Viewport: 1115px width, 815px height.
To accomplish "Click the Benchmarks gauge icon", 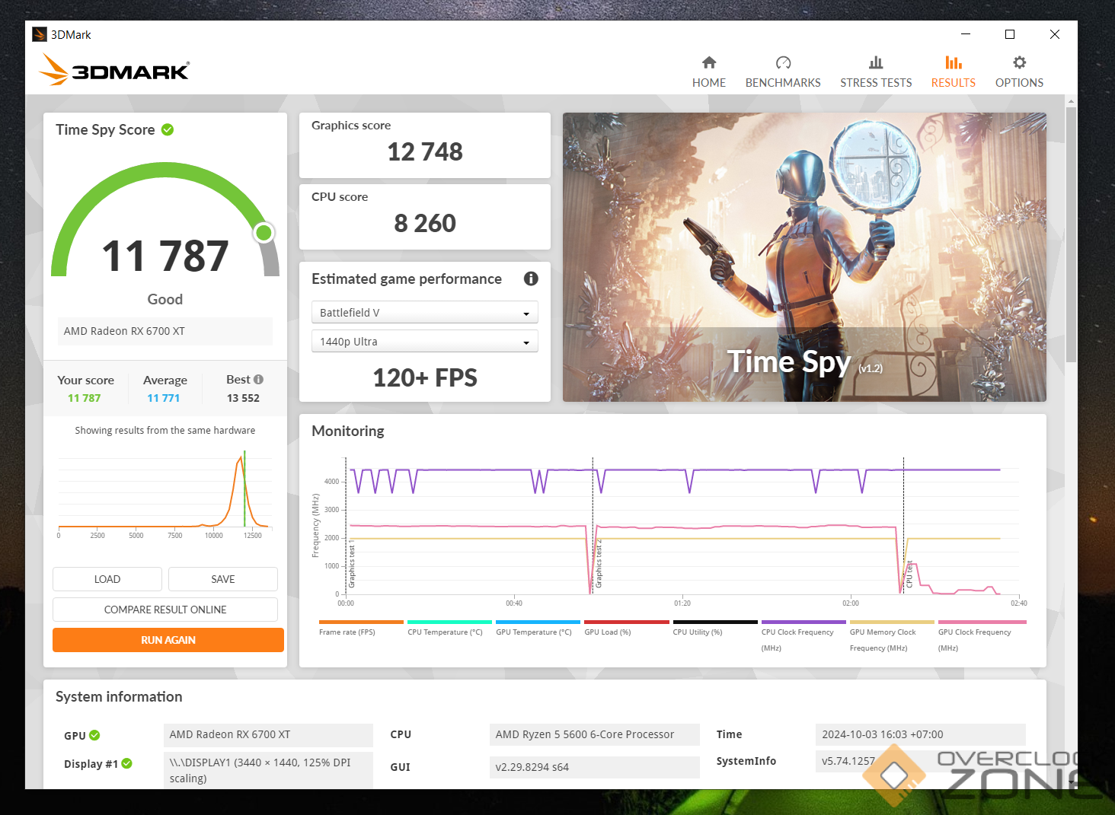I will [x=783, y=62].
